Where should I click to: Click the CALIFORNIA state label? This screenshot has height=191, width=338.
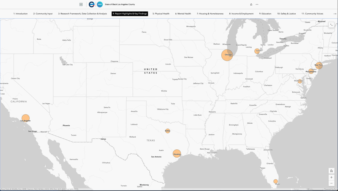(x=19, y=101)
